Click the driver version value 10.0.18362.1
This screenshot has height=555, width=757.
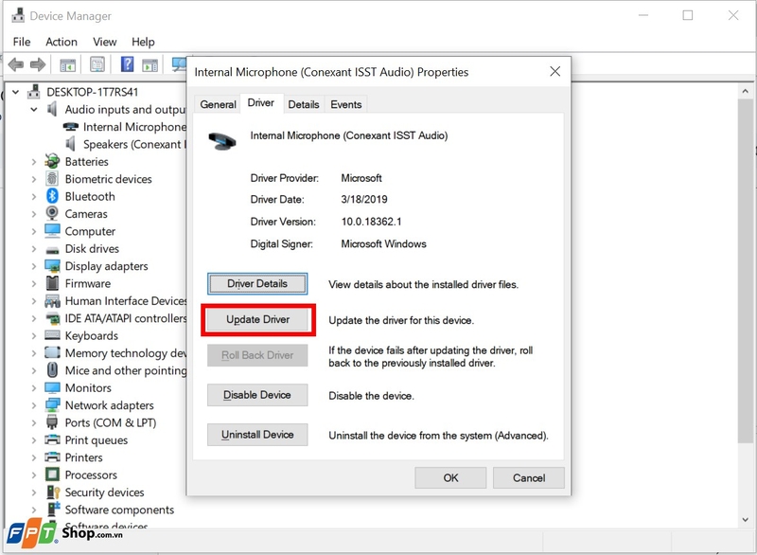pos(371,222)
